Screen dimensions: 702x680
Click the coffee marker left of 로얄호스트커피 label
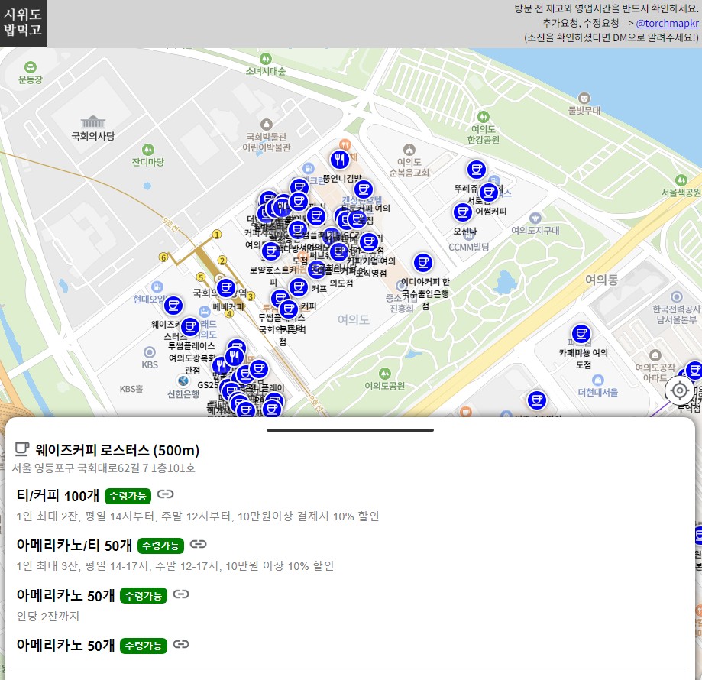271,251
